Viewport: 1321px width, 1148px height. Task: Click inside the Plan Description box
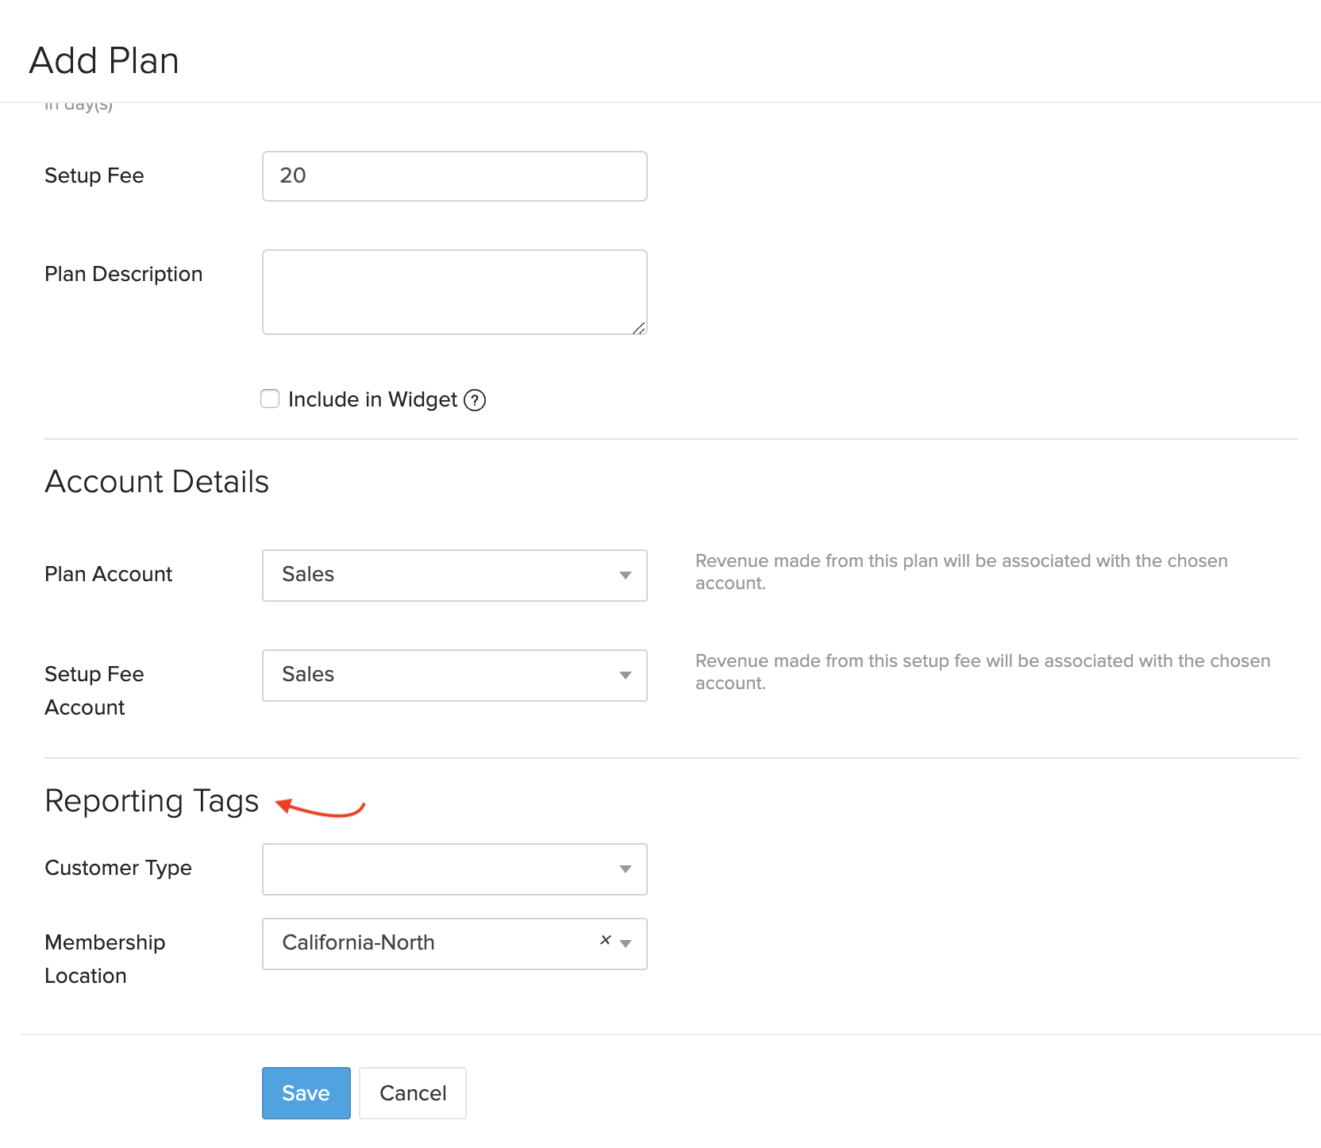pos(454,291)
